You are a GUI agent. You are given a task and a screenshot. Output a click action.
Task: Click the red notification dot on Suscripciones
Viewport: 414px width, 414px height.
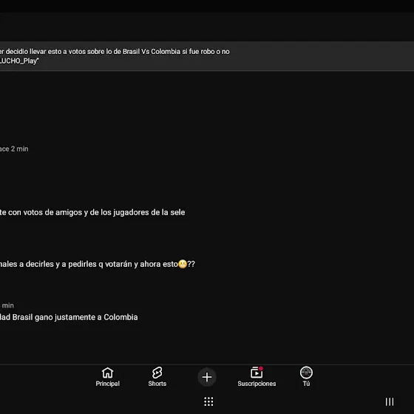(x=260, y=368)
